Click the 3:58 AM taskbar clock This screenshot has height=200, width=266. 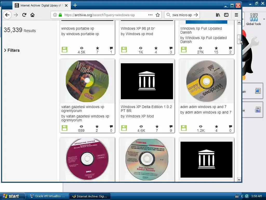coord(256,196)
